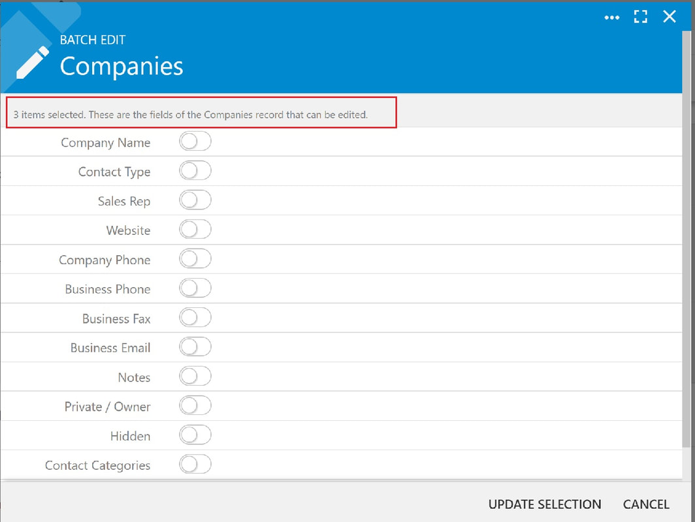Click the '3 items selected' info message
Screen dimensions: 695x522
(x=191, y=115)
